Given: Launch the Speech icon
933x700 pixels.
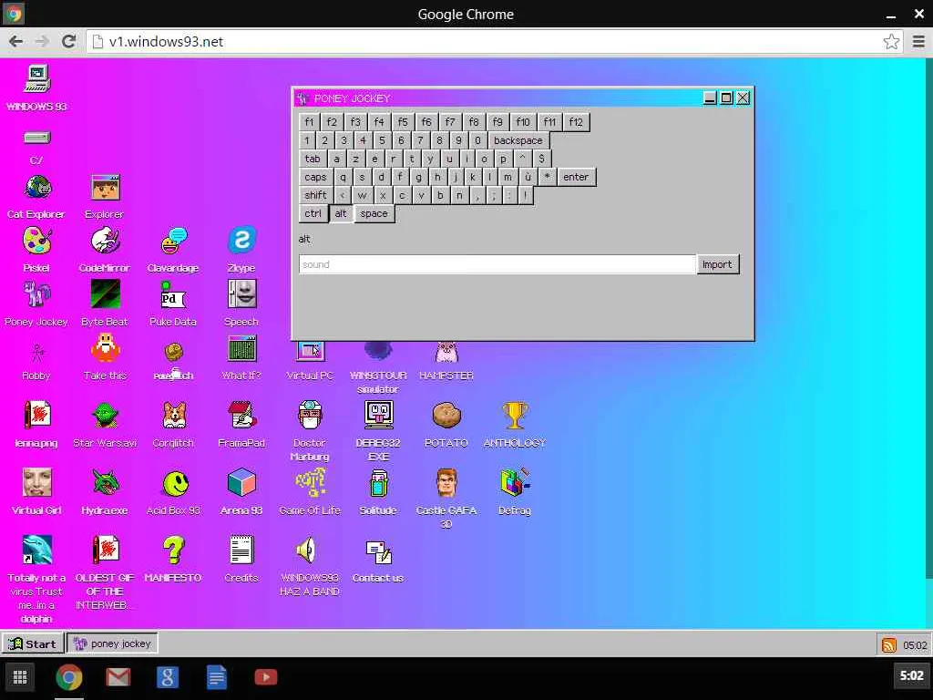Looking at the screenshot, I should (x=241, y=294).
